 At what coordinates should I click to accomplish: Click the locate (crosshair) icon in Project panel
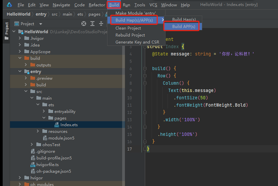84,24
